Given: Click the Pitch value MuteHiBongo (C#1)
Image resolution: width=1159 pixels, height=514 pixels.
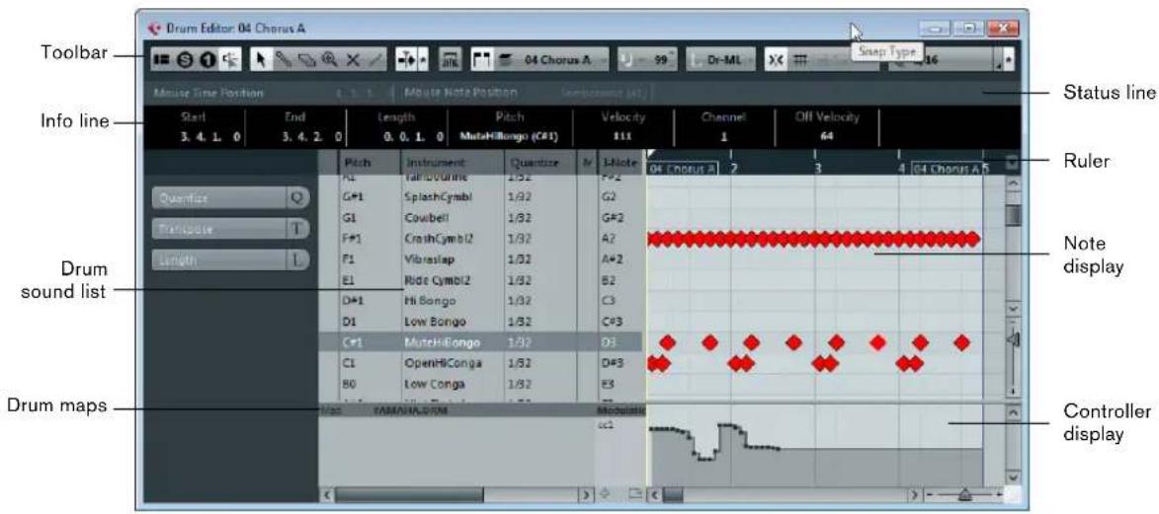Looking at the screenshot, I should point(509,136).
